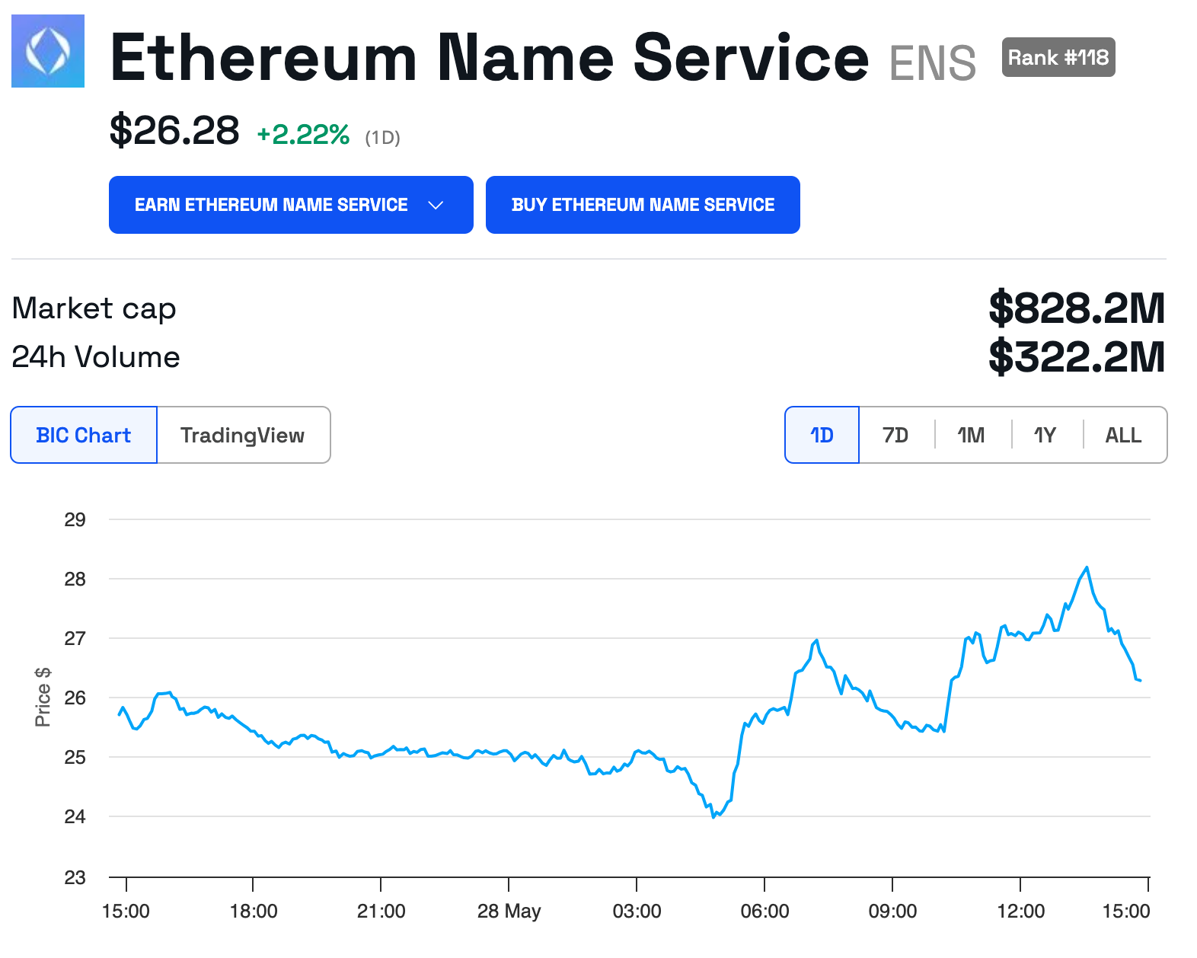Click the $828.2M market cap value
The width and height of the screenshot is (1197, 958).
click(x=1077, y=308)
